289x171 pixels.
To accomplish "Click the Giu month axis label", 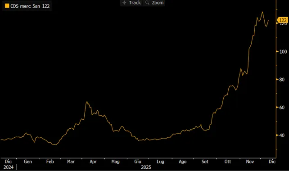I will point(137,162).
